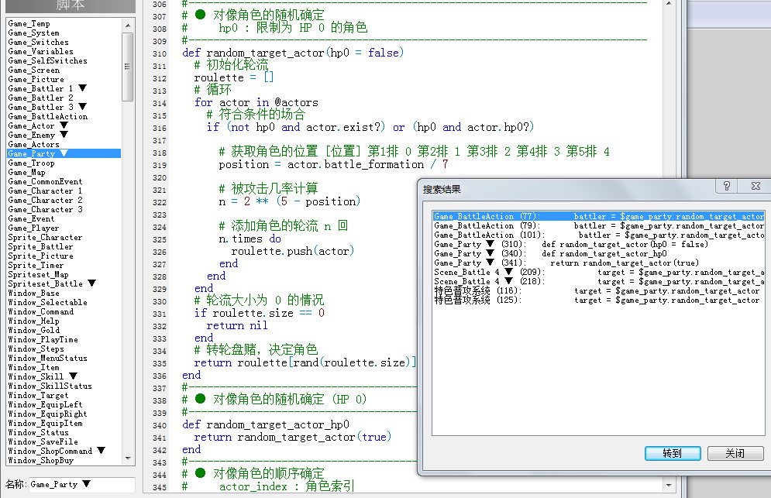Select Game_Party (341) search result row
Screen dimensions: 771x498
pos(599,263)
